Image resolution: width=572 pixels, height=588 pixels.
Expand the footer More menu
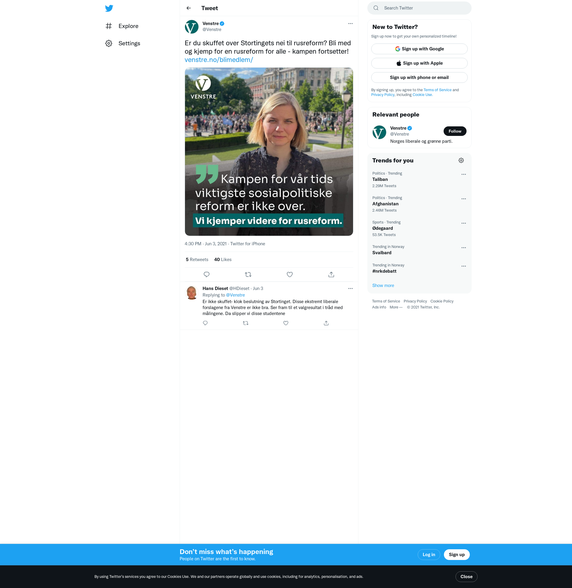click(396, 307)
